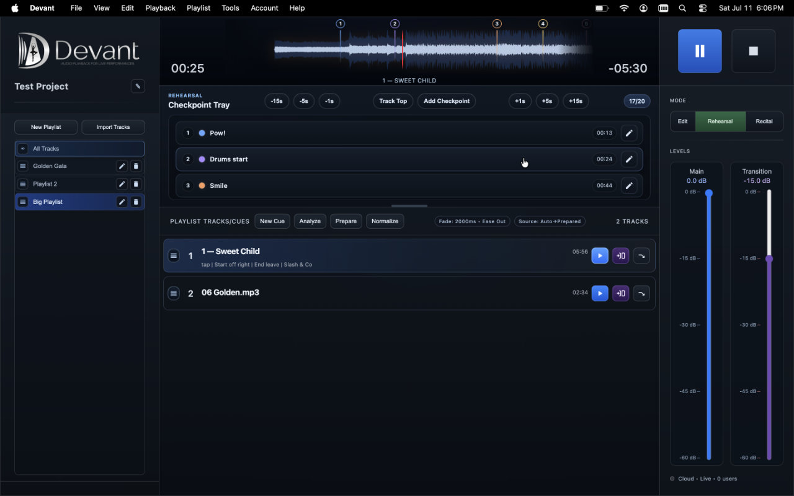Grab the drag handle icon of 06 Golden.mp3
This screenshot has width=794, height=496.
pyautogui.click(x=174, y=293)
